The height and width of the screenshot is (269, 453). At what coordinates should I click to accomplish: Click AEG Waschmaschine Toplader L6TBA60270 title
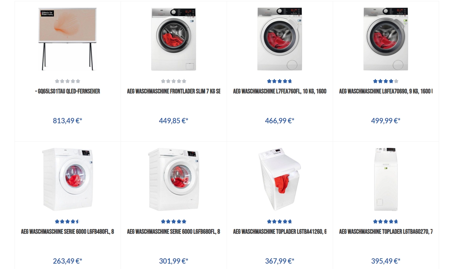click(x=386, y=231)
